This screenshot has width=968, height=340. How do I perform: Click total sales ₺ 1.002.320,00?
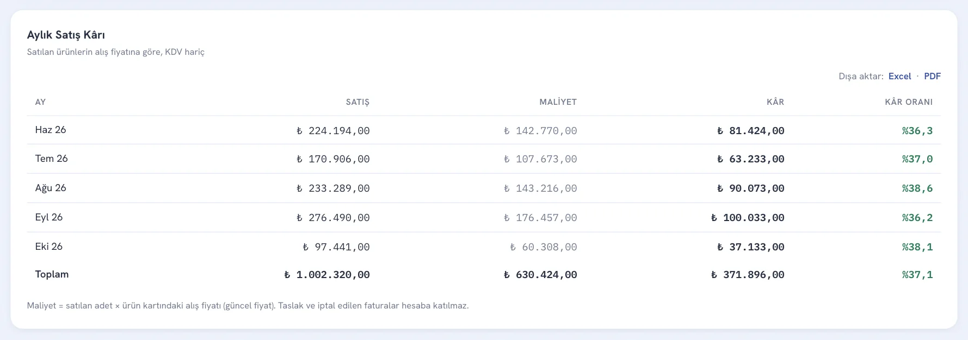coord(327,275)
